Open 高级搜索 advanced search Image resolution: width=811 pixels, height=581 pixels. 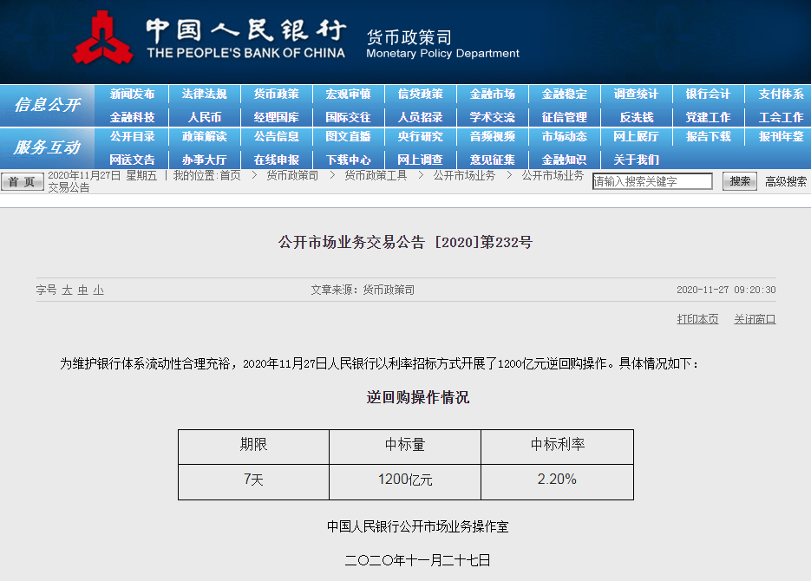(785, 182)
